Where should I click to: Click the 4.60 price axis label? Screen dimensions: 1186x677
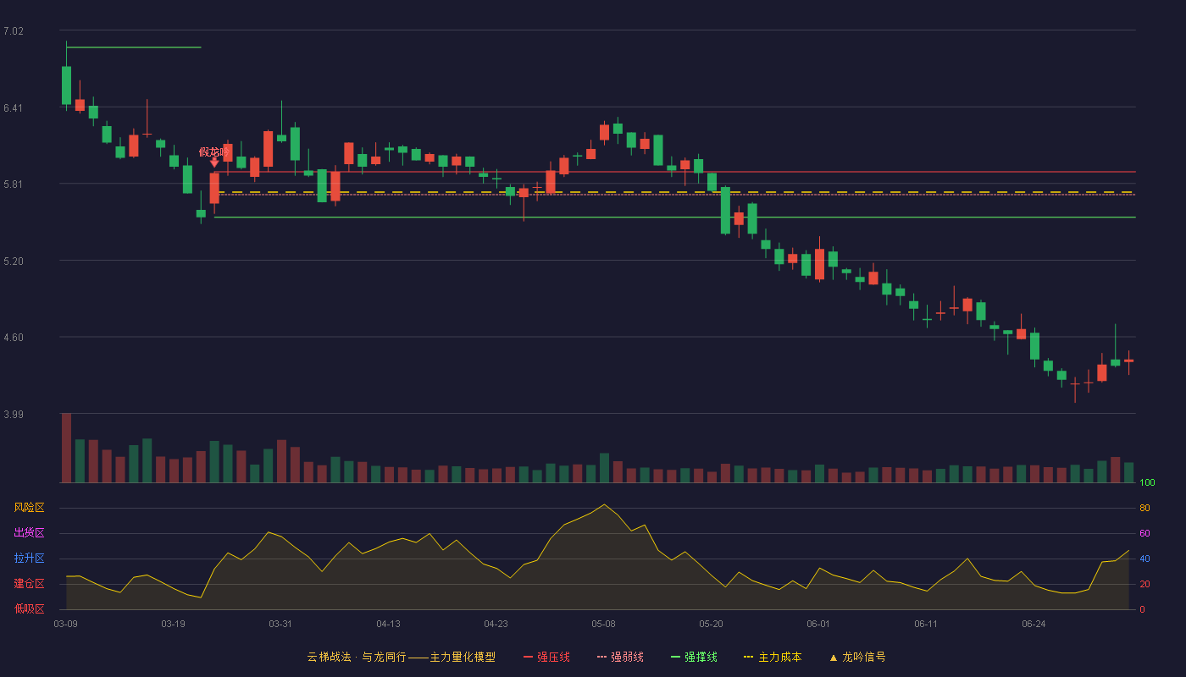tap(14, 338)
